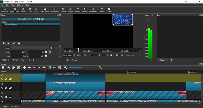Open the jobs menu button

(x=172, y=60)
